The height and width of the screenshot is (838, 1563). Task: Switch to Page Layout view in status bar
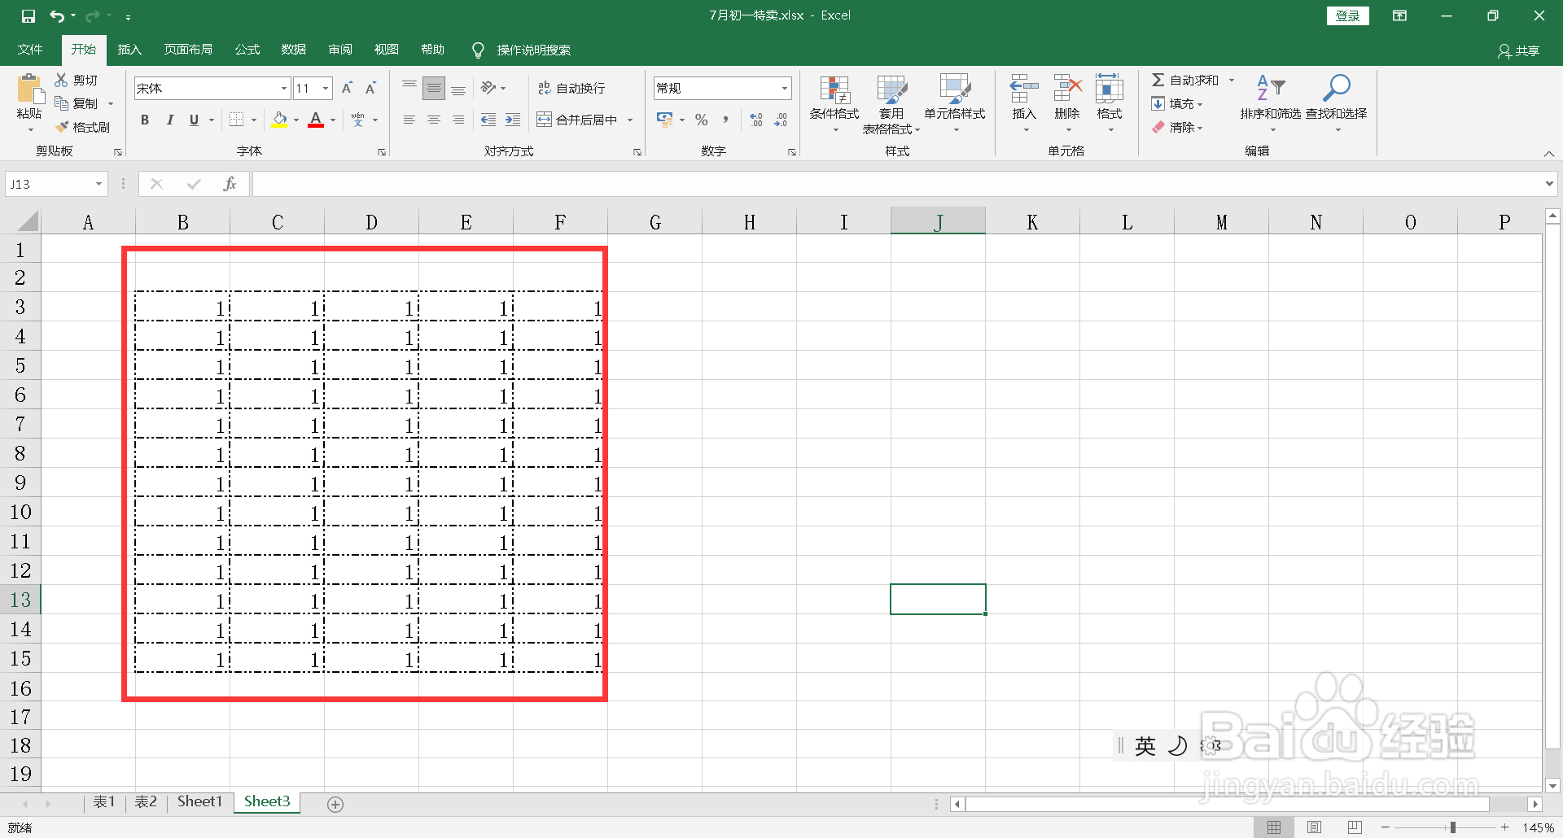pyautogui.click(x=1314, y=827)
